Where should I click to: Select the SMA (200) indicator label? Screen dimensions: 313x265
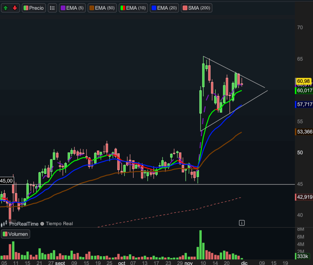coord(196,8)
